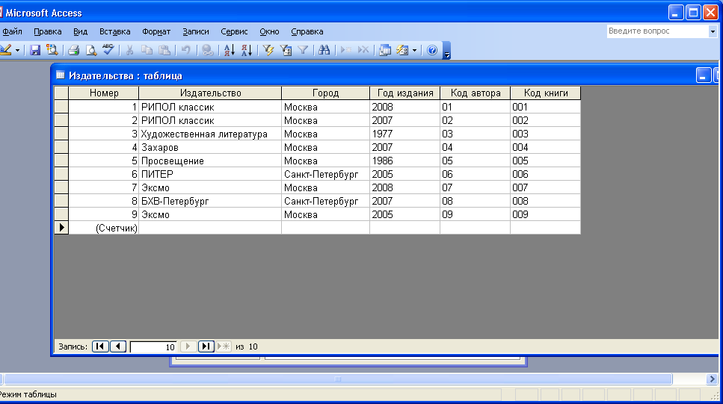Save the table with the floppy disk icon

(35, 50)
